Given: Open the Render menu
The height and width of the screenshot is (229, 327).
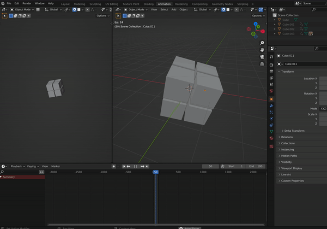Looking at the screenshot, I should tap(27, 3).
